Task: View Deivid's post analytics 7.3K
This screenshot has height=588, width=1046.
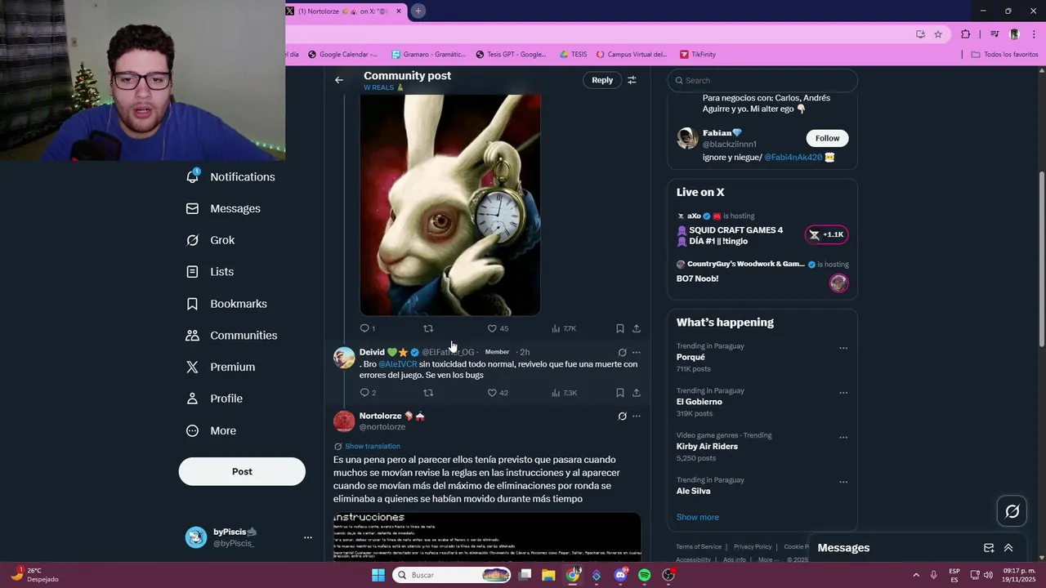Action: (x=564, y=393)
